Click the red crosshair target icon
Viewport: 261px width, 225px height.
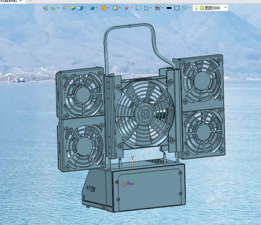point(127,8)
